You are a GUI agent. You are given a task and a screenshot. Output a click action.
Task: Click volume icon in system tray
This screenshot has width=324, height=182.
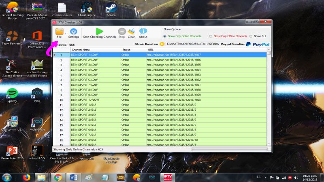coord(296,178)
